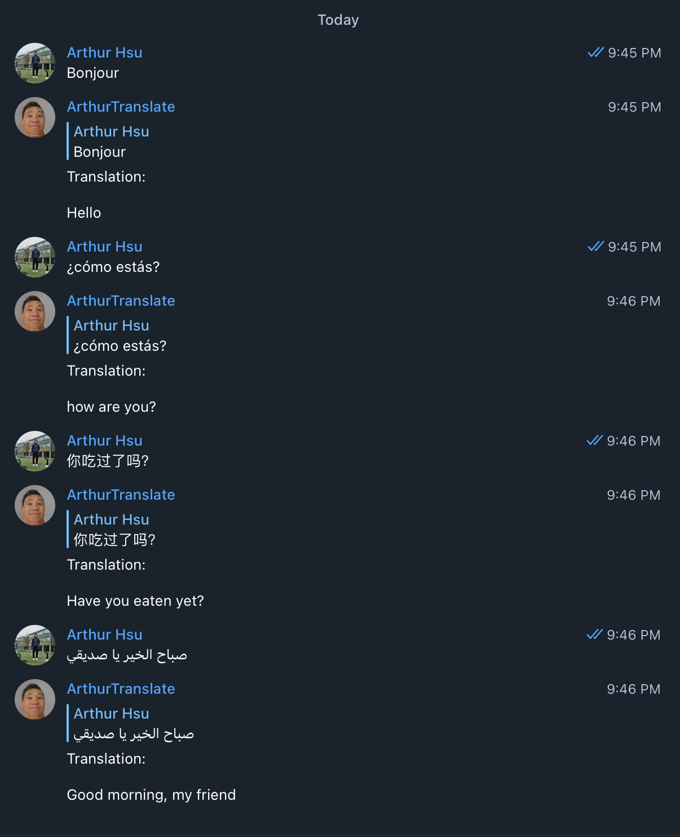
Task: Click the how are you? translation text
Action: [x=111, y=407]
